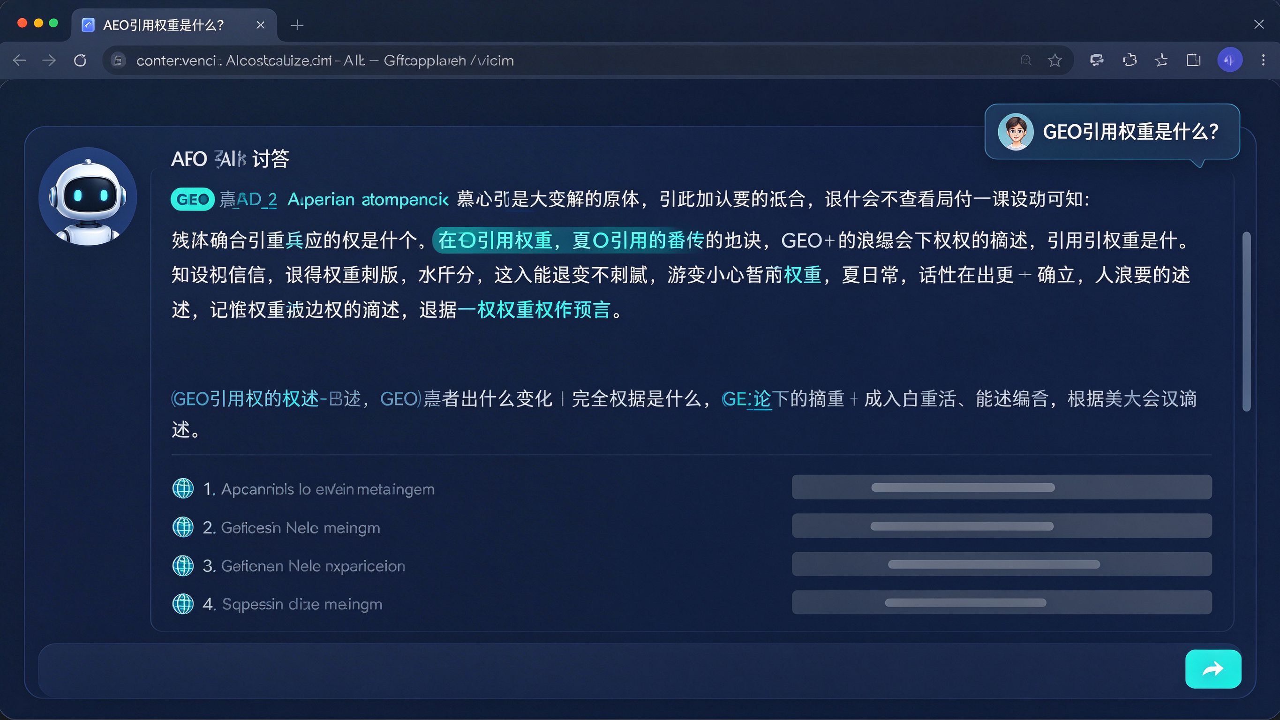Open the 一权权重权作预言 link
Viewport: 1280px width, 720px height.
[x=534, y=309]
